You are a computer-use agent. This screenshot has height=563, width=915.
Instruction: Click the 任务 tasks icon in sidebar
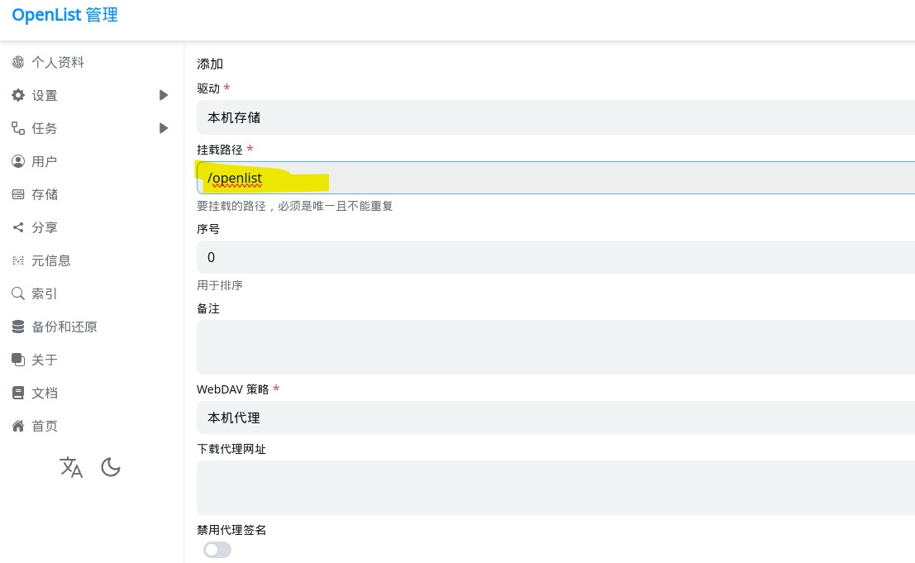(18, 128)
